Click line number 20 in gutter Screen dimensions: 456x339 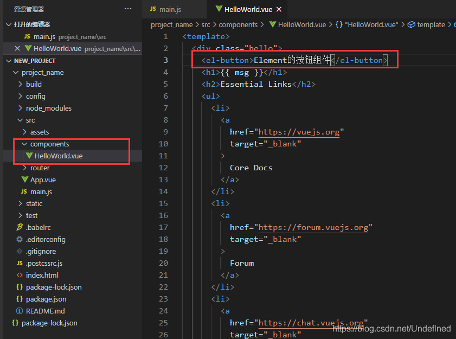pos(163,264)
